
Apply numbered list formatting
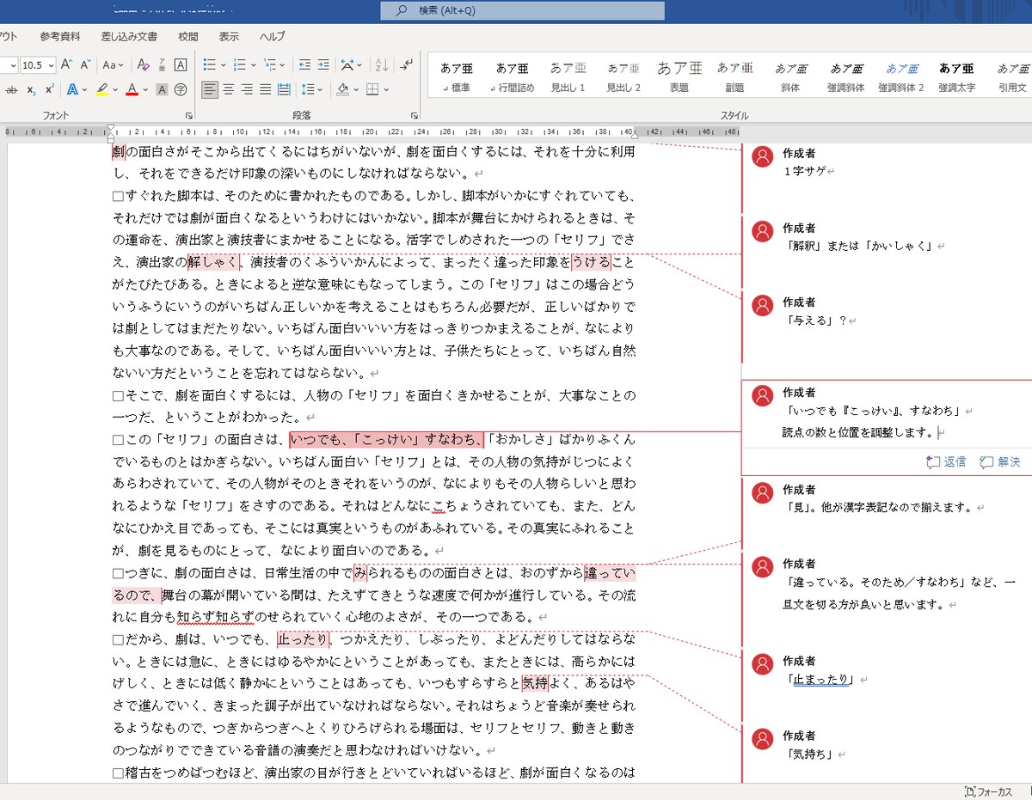[239, 64]
